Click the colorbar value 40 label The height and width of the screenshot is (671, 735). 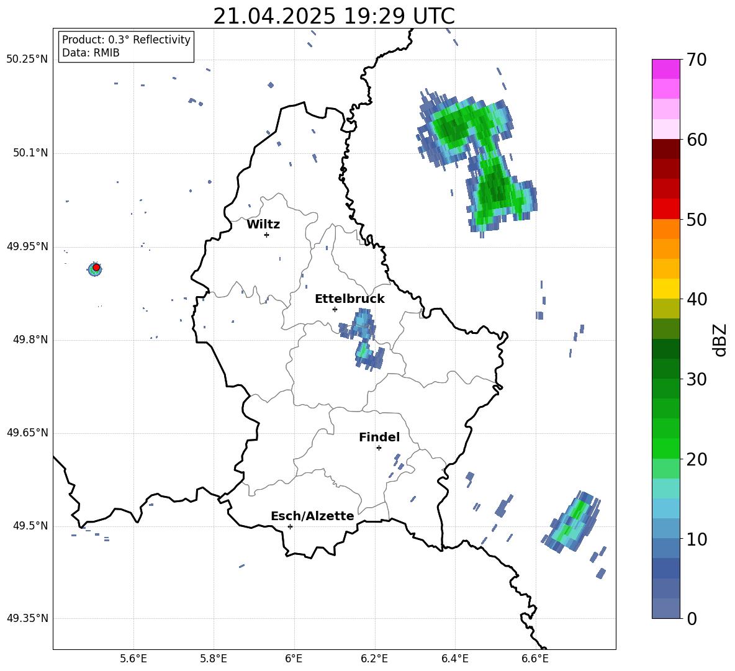[697, 299]
